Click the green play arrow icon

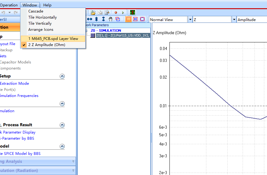coord(123,12)
